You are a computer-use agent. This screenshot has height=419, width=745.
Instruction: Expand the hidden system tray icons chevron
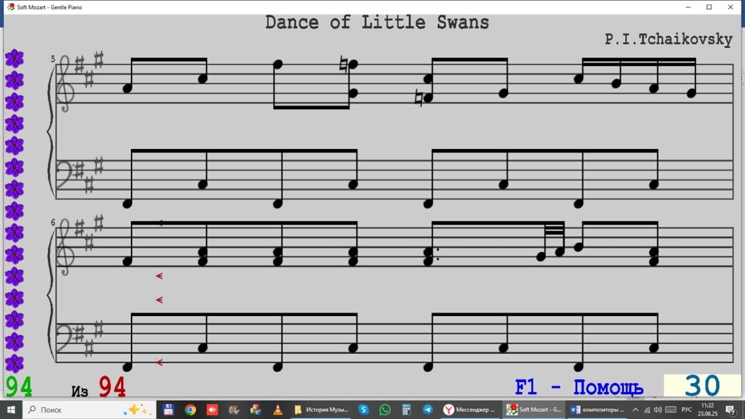(635, 410)
